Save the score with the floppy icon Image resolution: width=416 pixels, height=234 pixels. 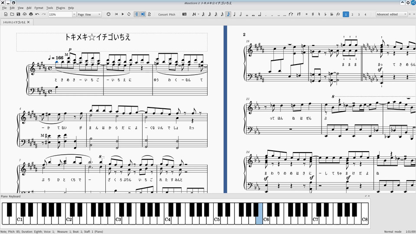(18, 14)
